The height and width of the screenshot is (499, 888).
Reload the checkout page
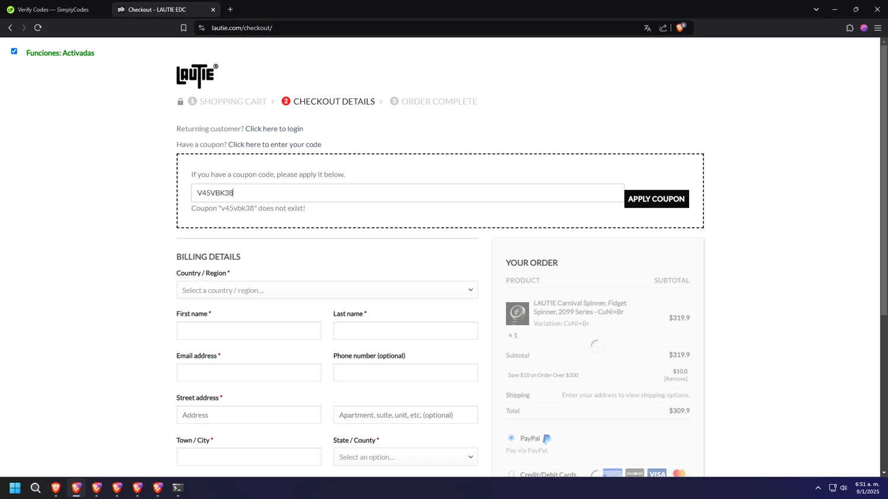click(38, 28)
